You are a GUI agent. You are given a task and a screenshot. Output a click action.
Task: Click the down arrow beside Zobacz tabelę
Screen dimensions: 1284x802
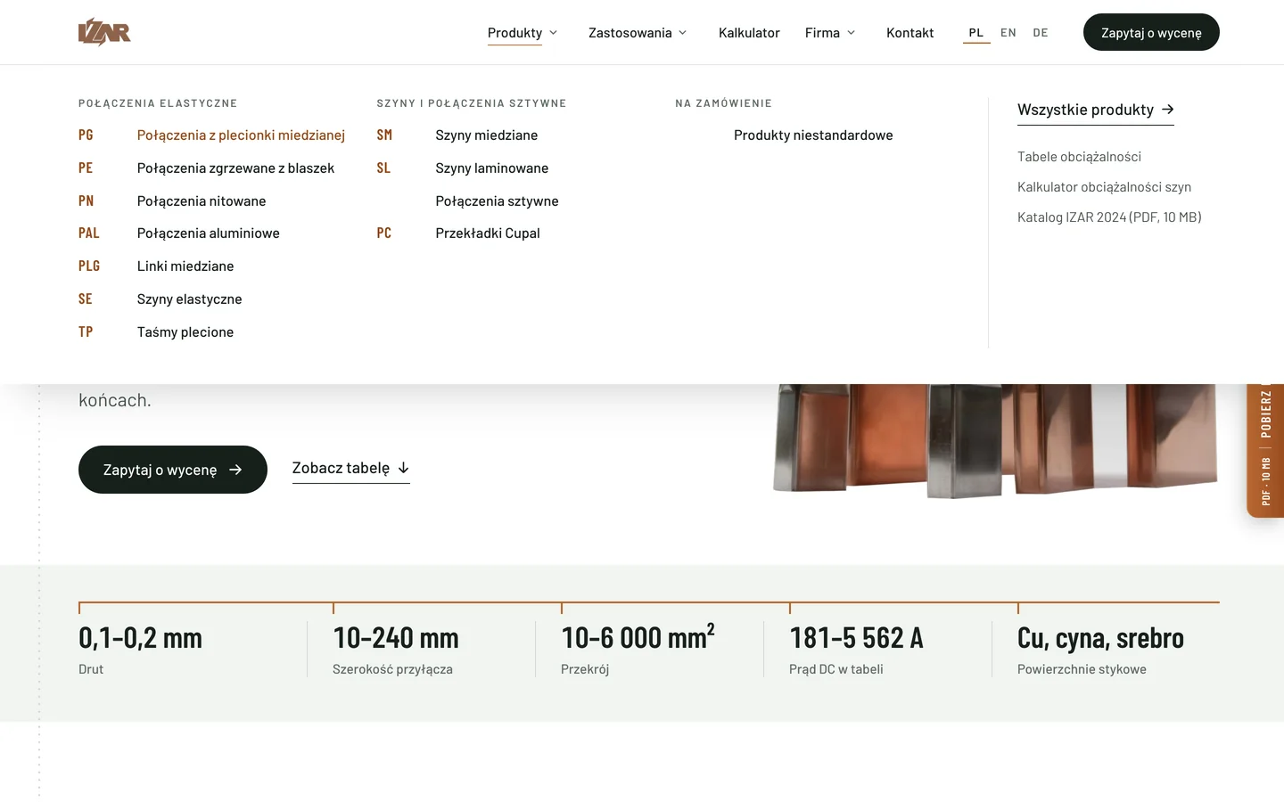click(x=403, y=468)
